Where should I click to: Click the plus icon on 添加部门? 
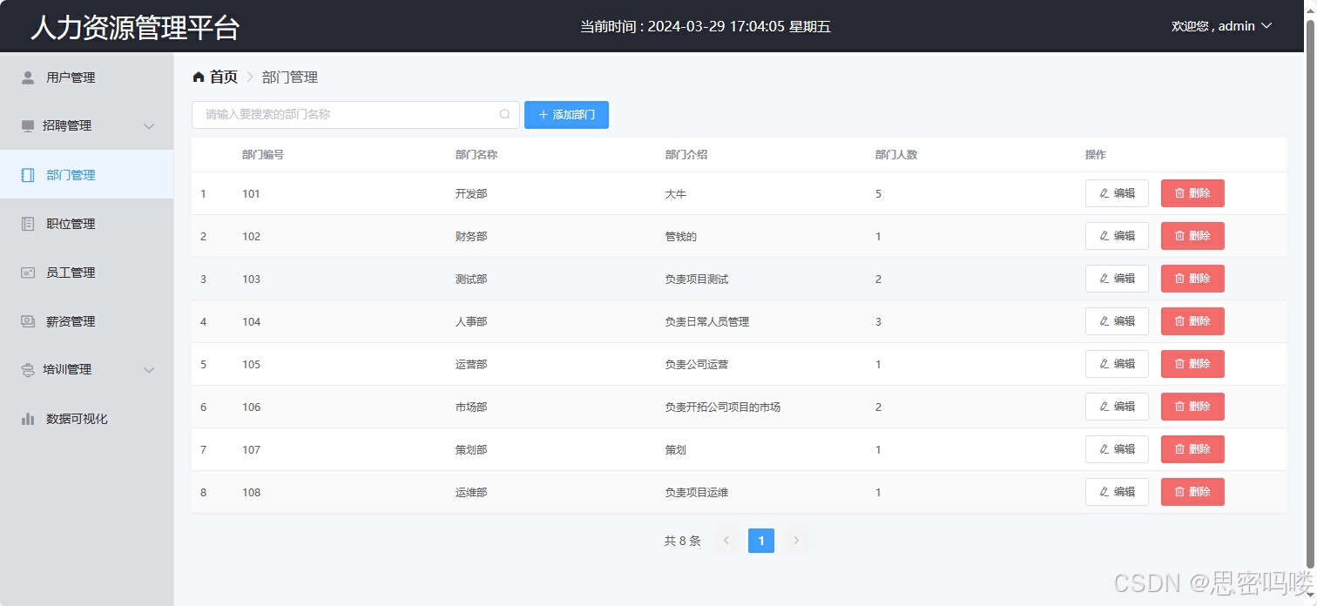coord(544,115)
